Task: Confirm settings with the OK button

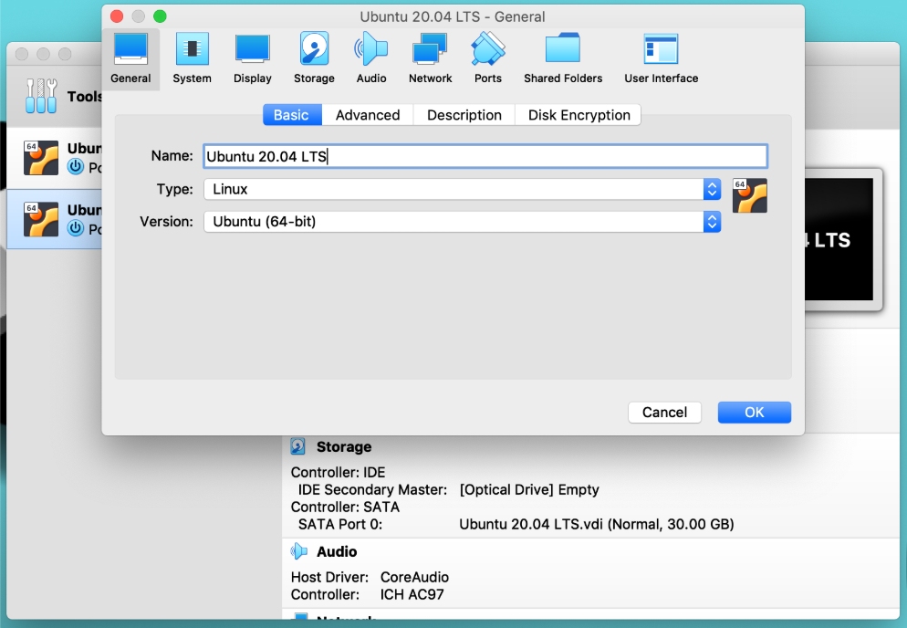Action: [x=755, y=412]
